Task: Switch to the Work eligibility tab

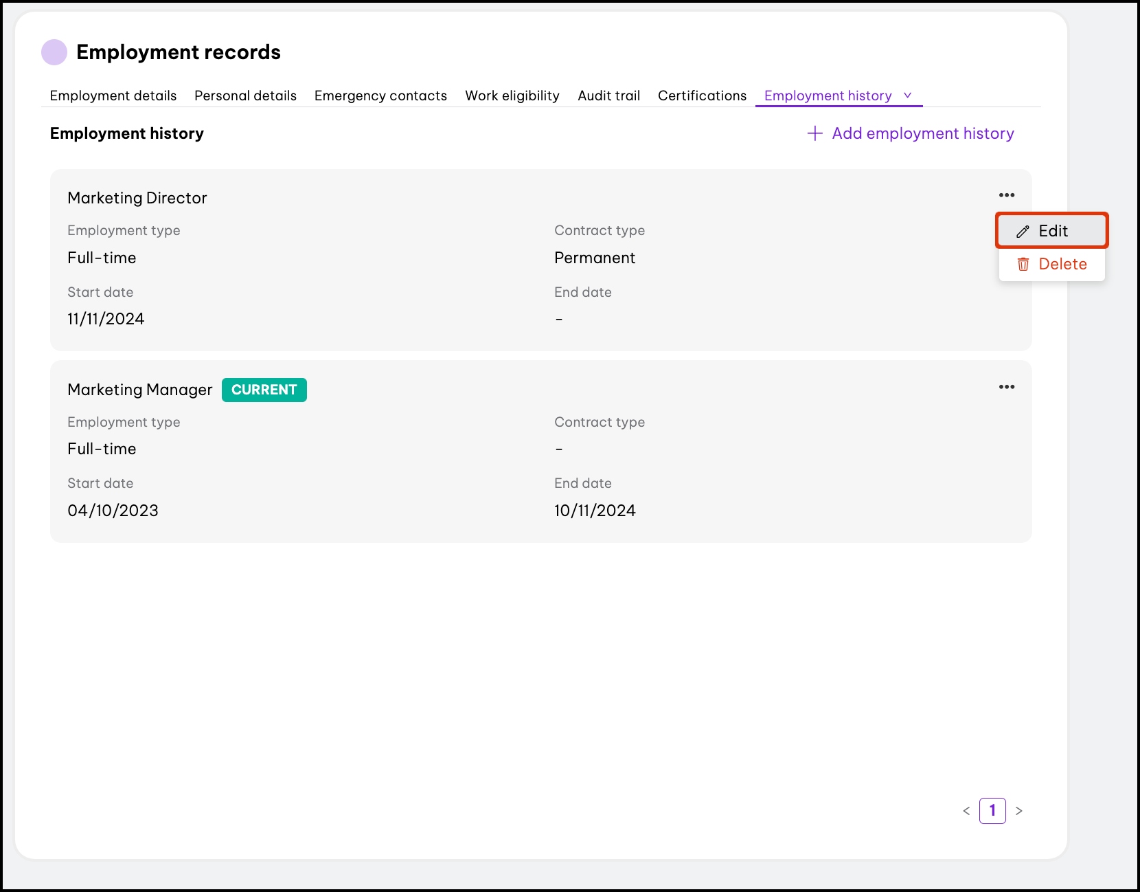Action: click(512, 96)
